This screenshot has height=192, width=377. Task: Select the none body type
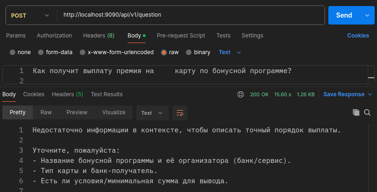[x=20, y=52]
